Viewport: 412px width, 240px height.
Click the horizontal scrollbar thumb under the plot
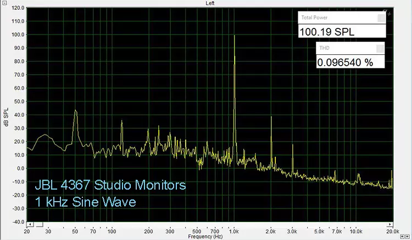40,225
